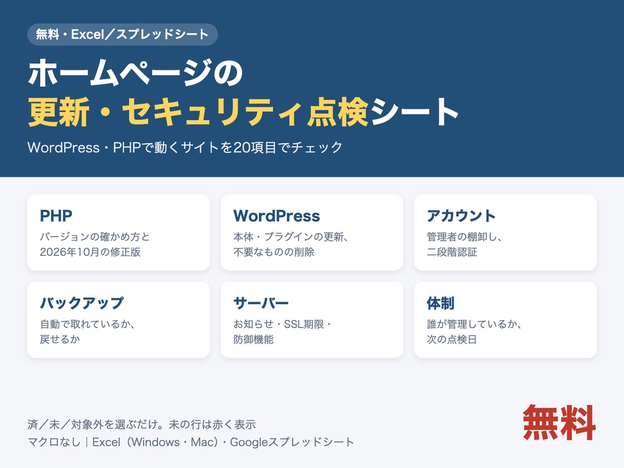The height and width of the screenshot is (468, 624).
Task: Click the ホームページの headline text
Action: tap(135, 73)
